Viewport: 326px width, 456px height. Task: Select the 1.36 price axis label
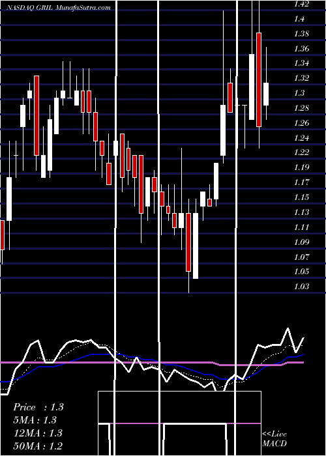click(301, 48)
